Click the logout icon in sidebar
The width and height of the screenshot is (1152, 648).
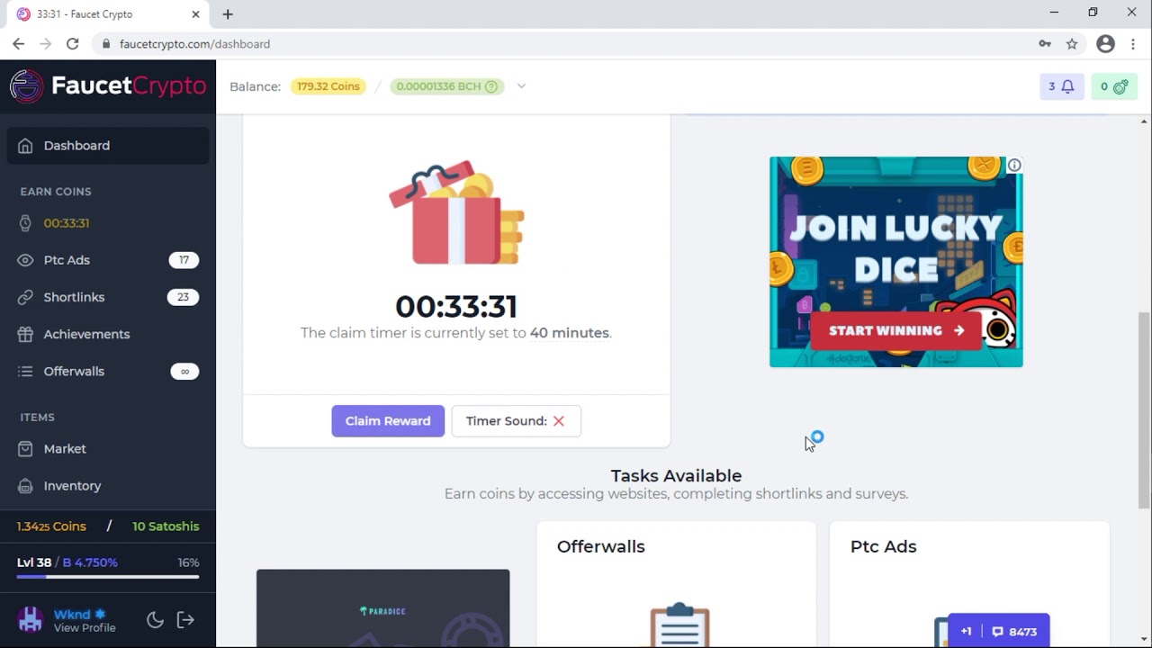185,619
